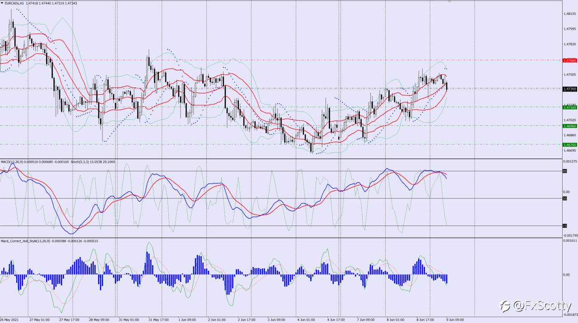Click the EURCADy,H1 symbol title text

[15, 3]
